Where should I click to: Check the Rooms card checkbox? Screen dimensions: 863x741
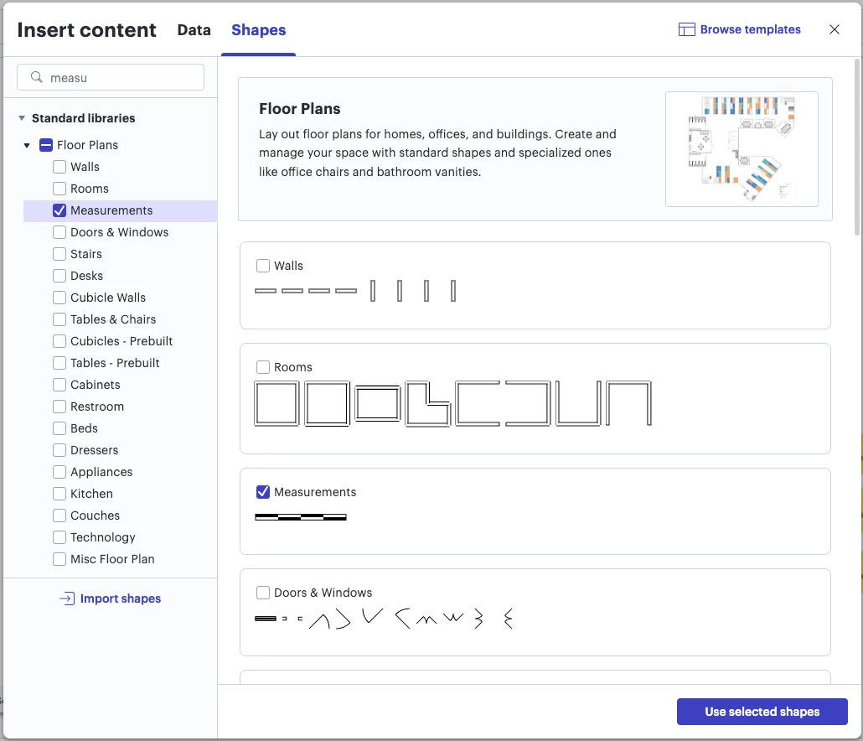click(x=263, y=367)
